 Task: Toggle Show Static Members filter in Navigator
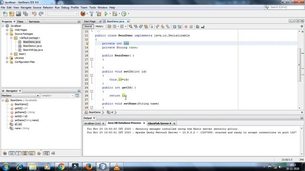point(18,153)
